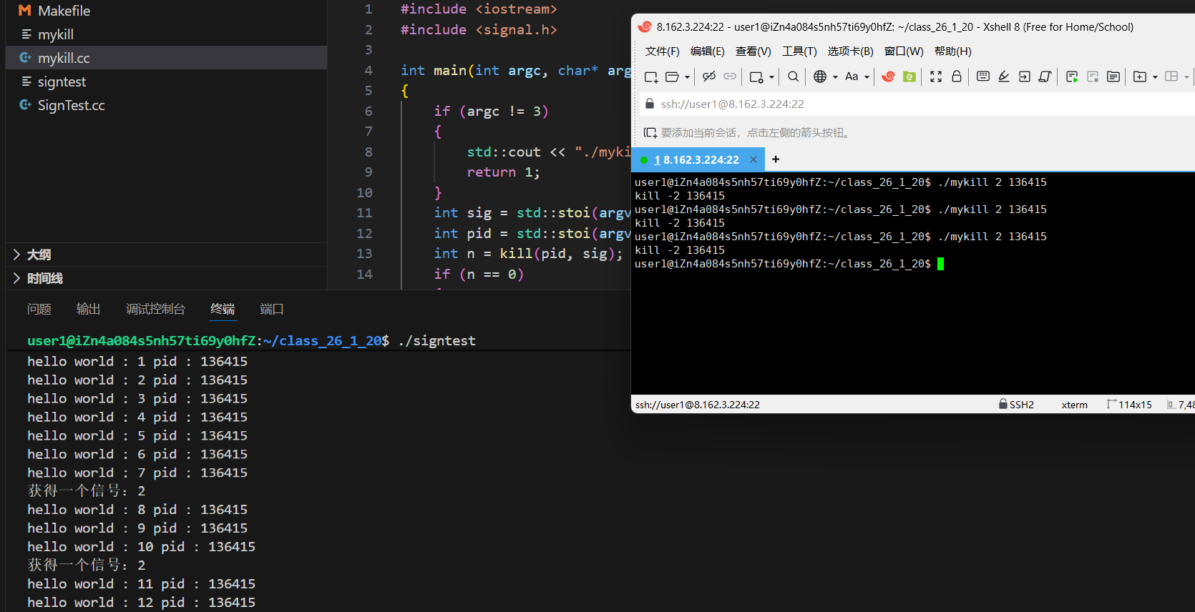Switch to the 问题 problems panel tab

click(39, 309)
